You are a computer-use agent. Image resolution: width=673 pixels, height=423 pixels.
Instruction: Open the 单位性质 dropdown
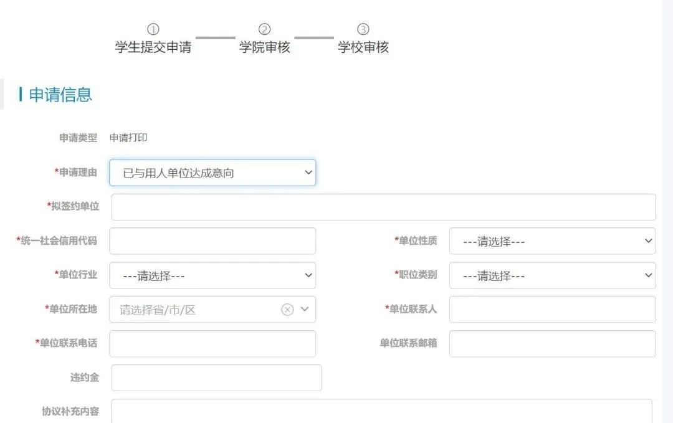coord(551,241)
